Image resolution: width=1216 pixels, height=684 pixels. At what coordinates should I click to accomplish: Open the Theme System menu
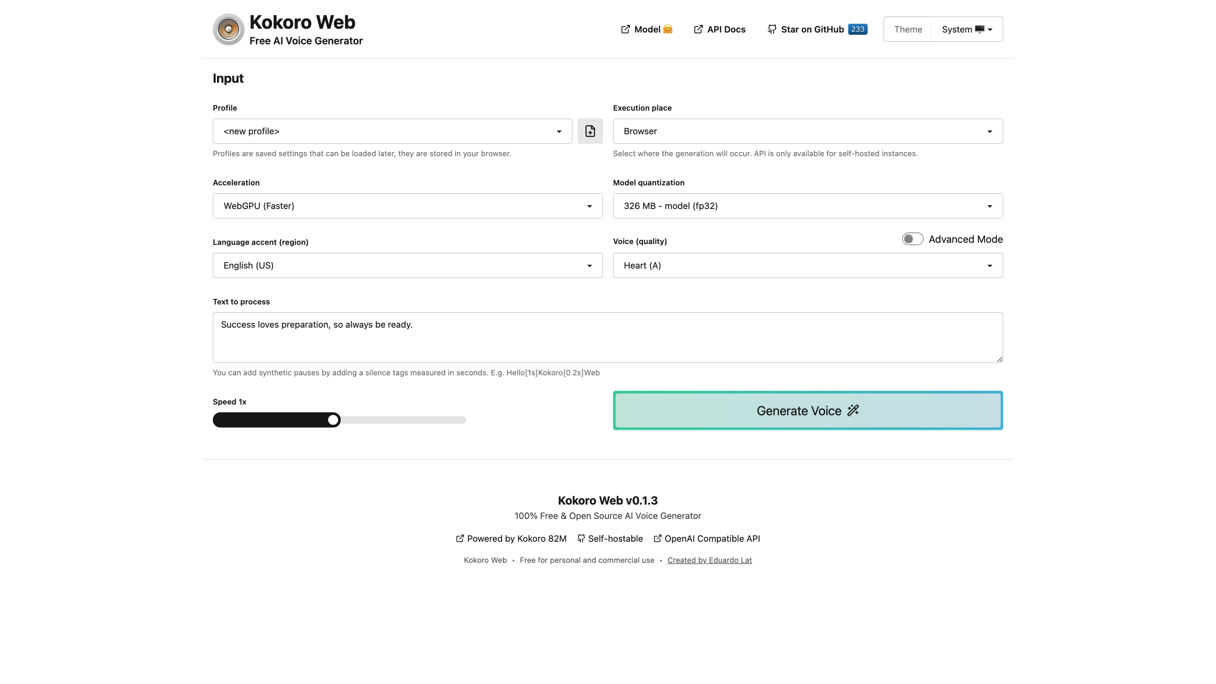pos(966,29)
